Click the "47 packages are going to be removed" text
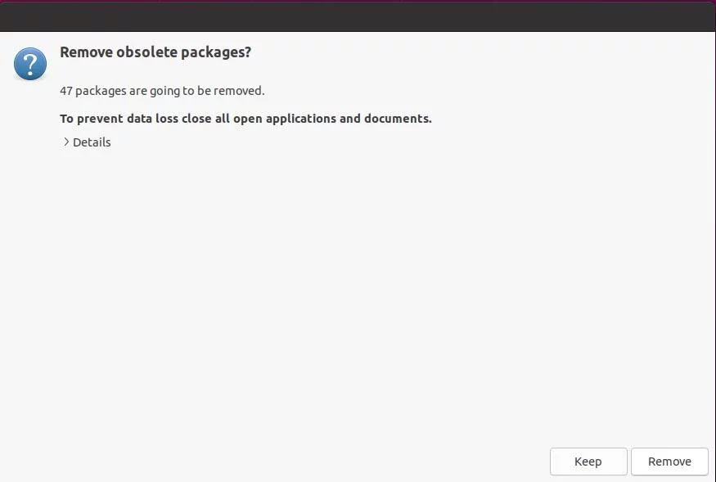 162,91
